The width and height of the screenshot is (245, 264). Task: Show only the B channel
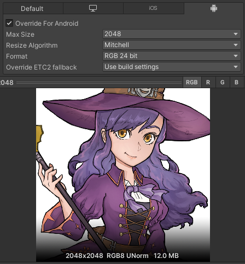(x=237, y=82)
